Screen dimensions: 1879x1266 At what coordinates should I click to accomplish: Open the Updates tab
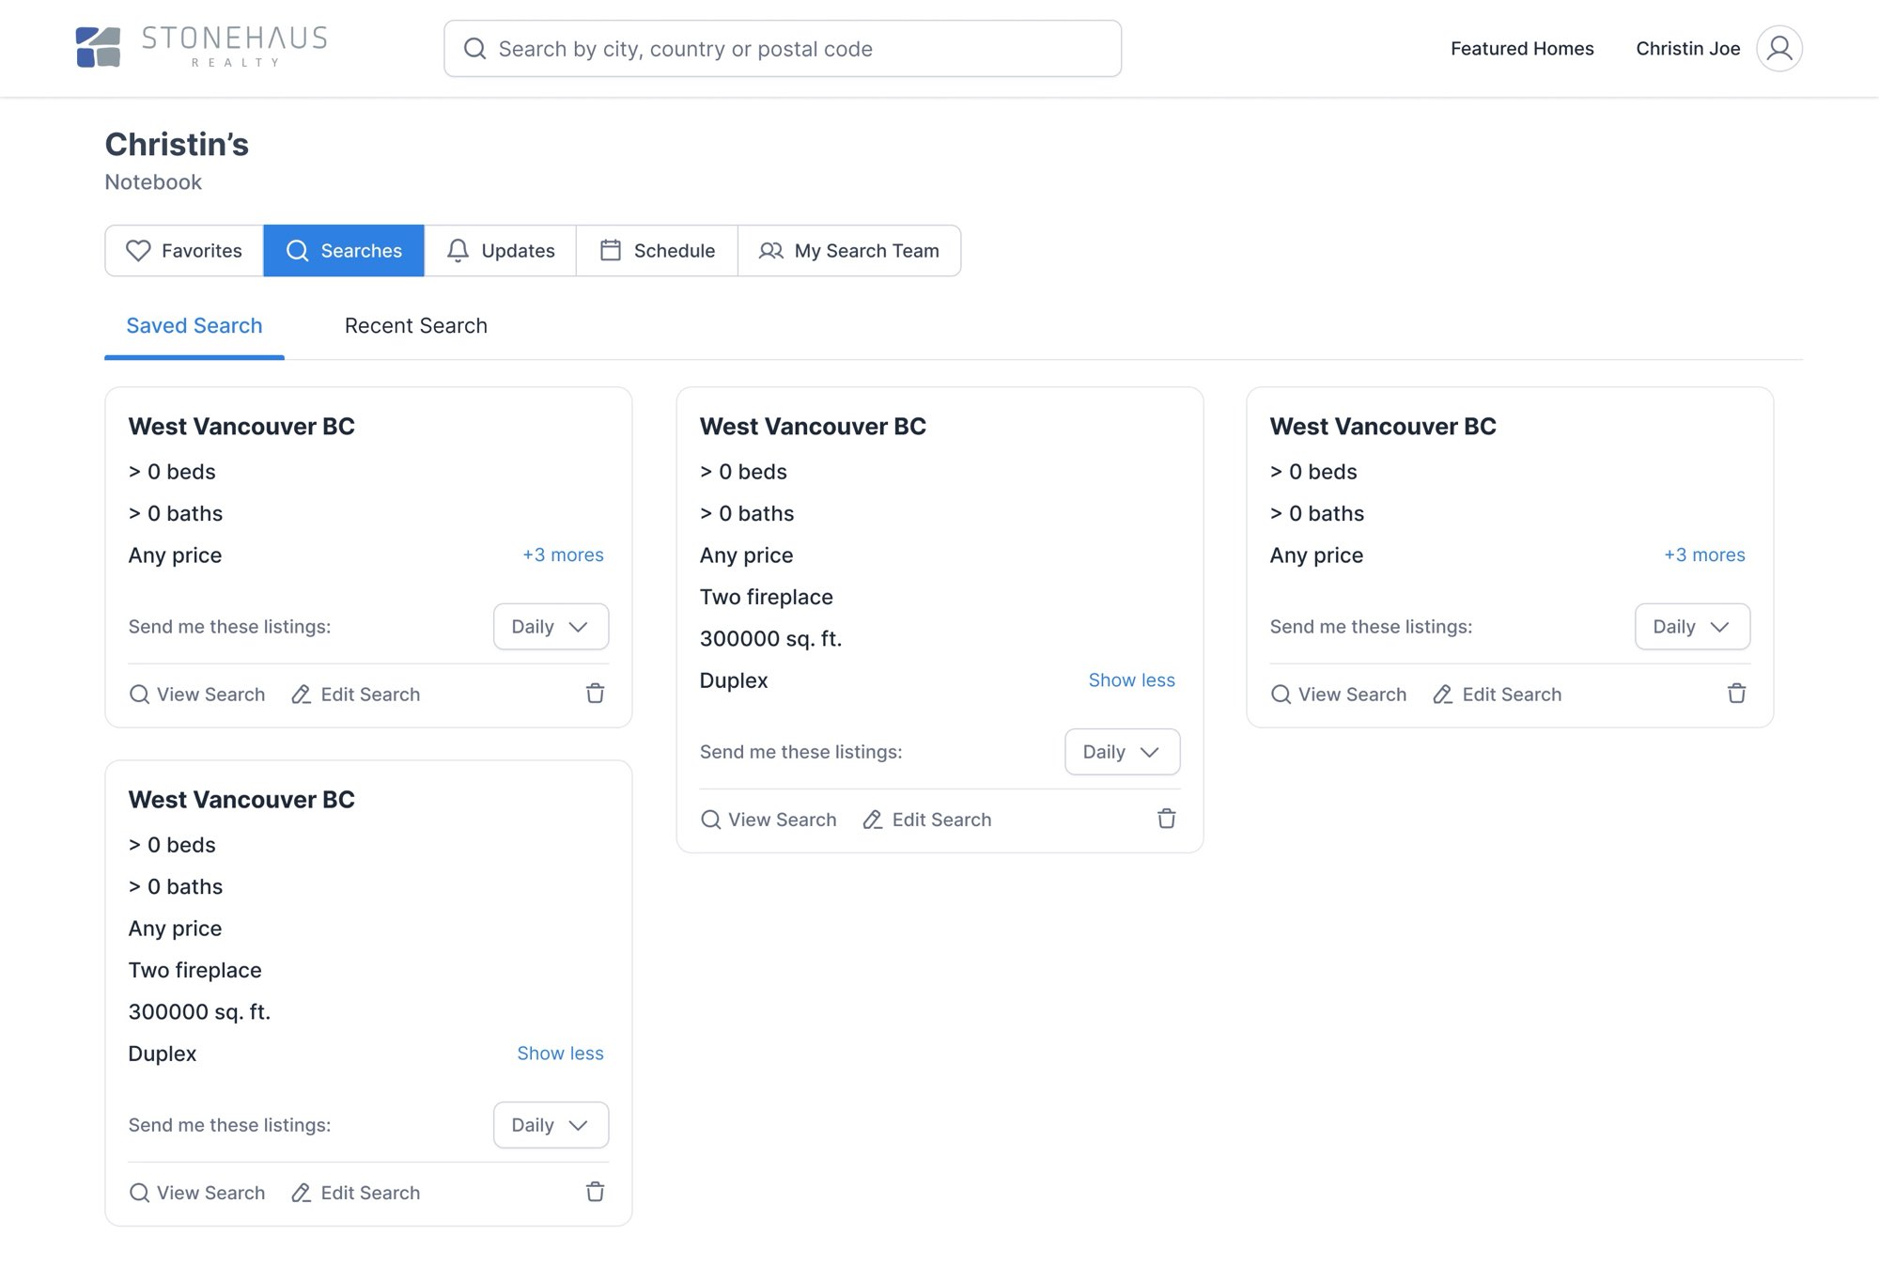pos(500,251)
